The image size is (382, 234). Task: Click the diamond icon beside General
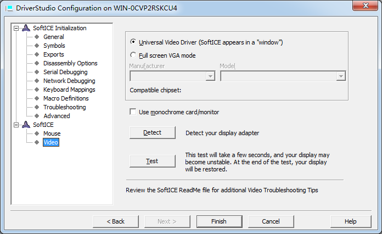(37, 37)
